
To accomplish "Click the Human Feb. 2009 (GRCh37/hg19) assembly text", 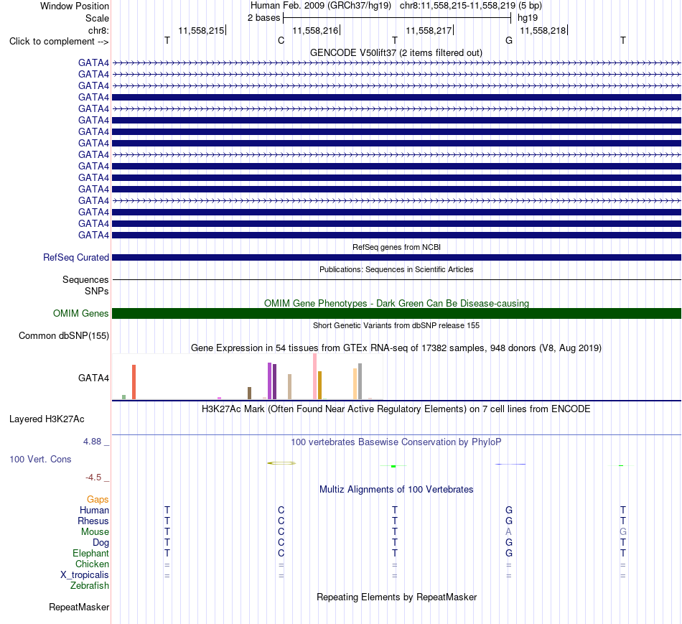I will (321, 6).
